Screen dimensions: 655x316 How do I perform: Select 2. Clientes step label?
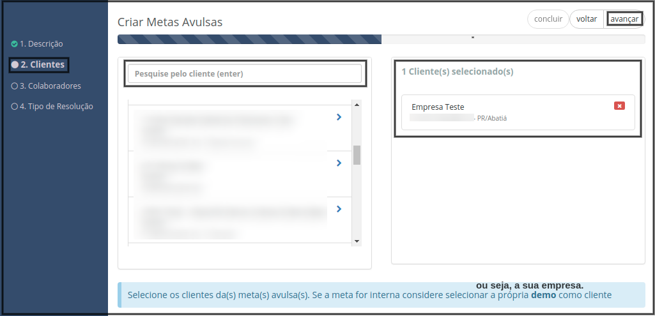(43, 64)
